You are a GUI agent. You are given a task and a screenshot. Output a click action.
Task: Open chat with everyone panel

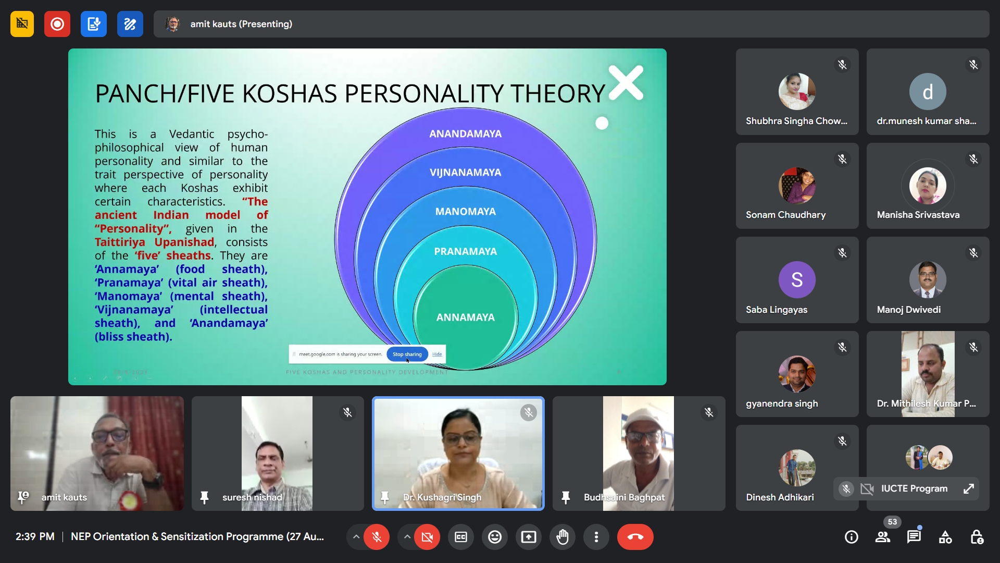click(914, 537)
